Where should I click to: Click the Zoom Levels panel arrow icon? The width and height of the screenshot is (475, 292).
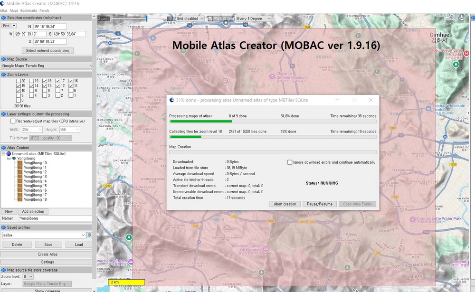pos(4,74)
